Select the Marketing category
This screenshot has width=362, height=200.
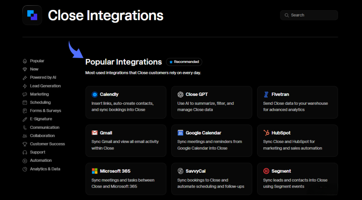(39, 94)
